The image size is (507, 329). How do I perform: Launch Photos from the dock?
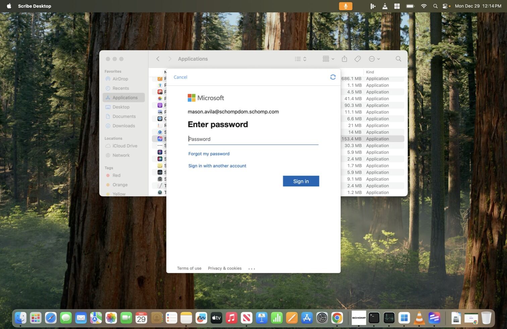click(111, 318)
